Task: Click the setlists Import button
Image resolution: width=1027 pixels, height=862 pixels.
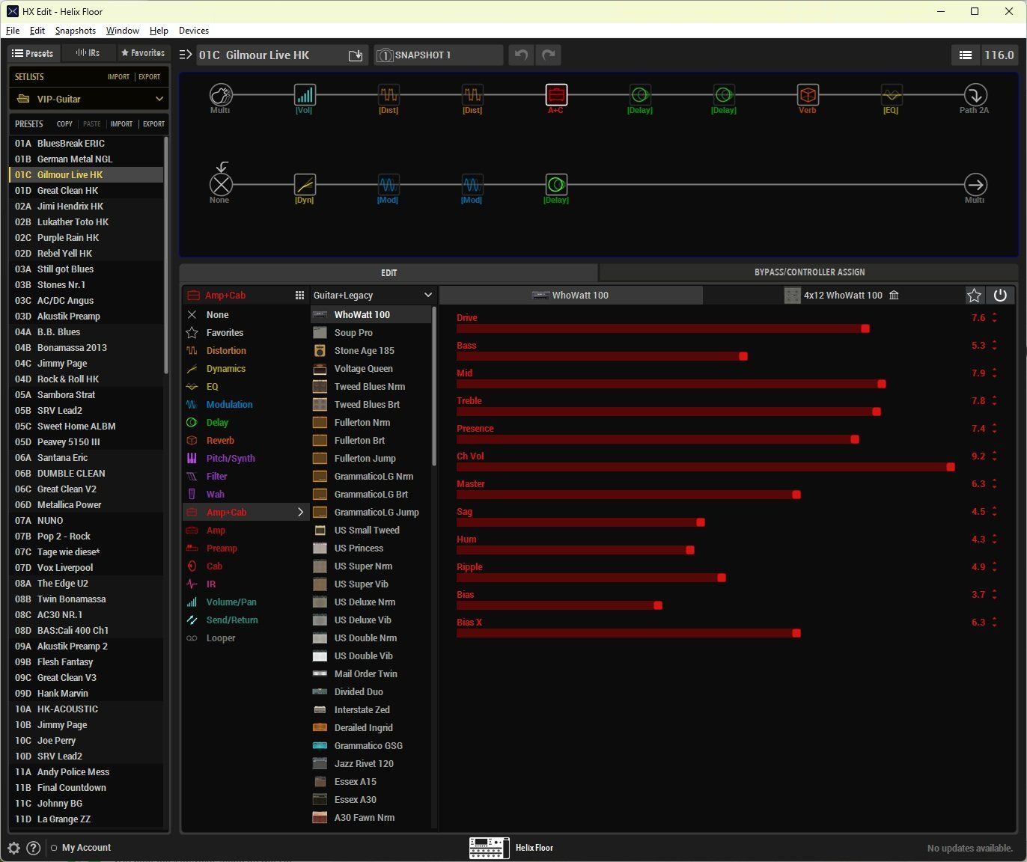Action: pos(118,77)
